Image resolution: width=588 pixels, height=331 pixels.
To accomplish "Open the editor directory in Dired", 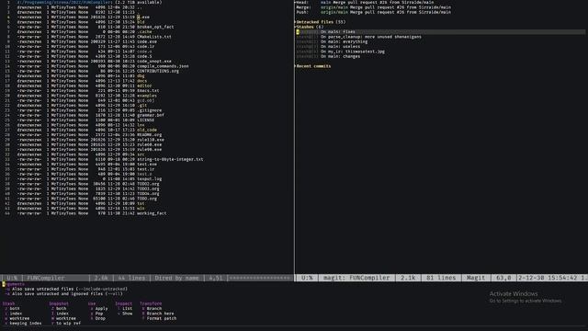I will coord(144,86).
